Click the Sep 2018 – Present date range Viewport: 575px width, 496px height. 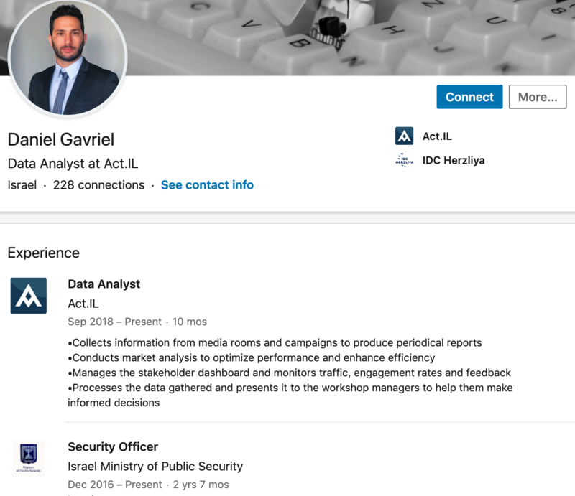[x=114, y=322]
